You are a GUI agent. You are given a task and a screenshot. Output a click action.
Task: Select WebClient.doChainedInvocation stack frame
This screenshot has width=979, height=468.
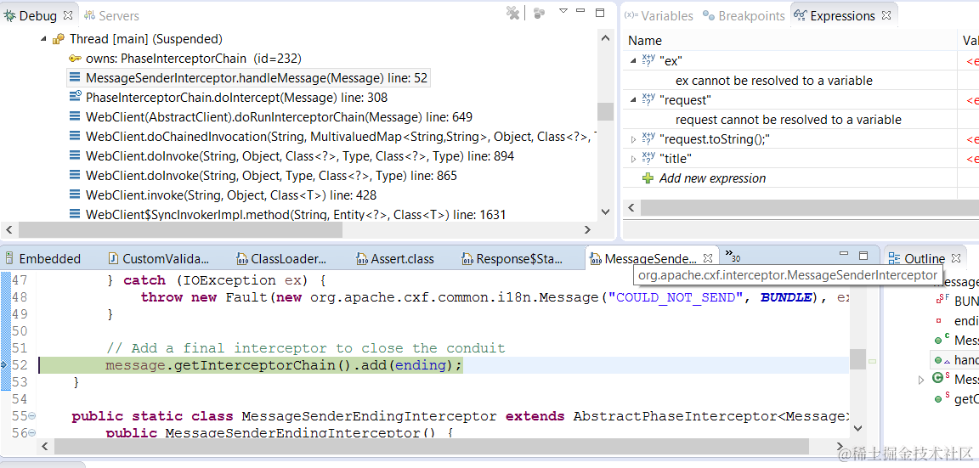pos(342,137)
